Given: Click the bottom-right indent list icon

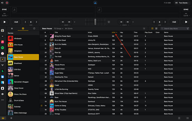Looking at the screenshot, I should 179,118.
